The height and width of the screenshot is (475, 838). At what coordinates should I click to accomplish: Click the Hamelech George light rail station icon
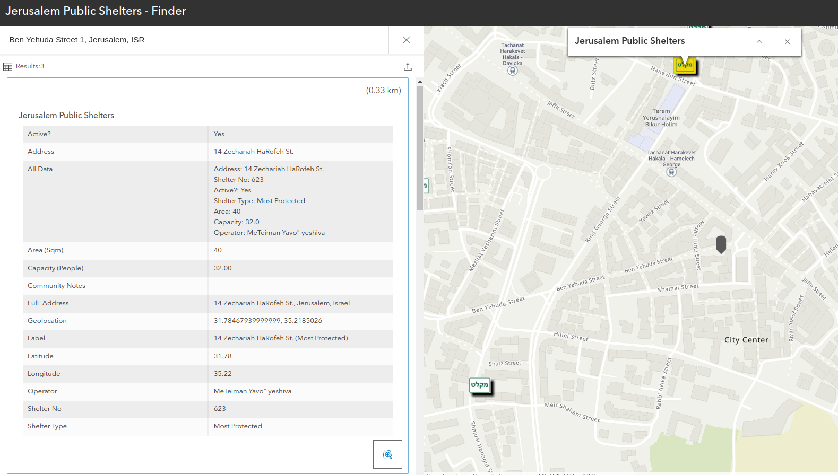pyautogui.click(x=671, y=172)
